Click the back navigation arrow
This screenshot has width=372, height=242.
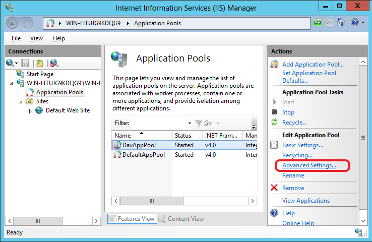(12, 24)
